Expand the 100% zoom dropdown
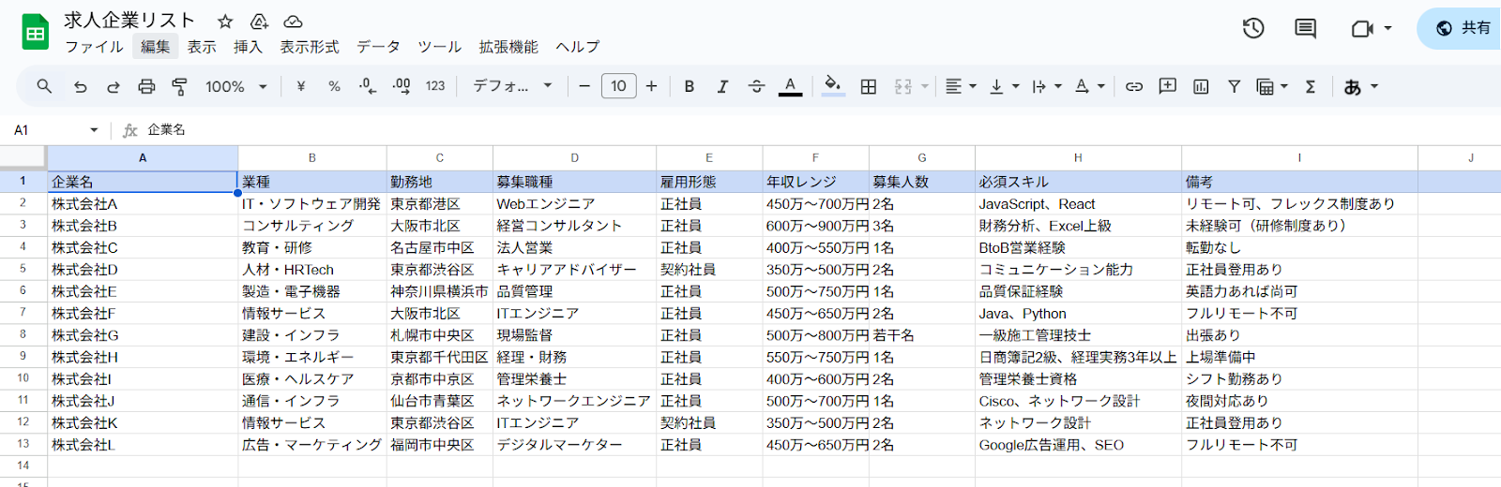The height and width of the screenshot is (487, 1501). click(236, 86)
